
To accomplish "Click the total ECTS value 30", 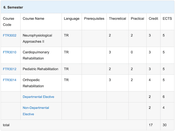I will (x=164, y=125).
